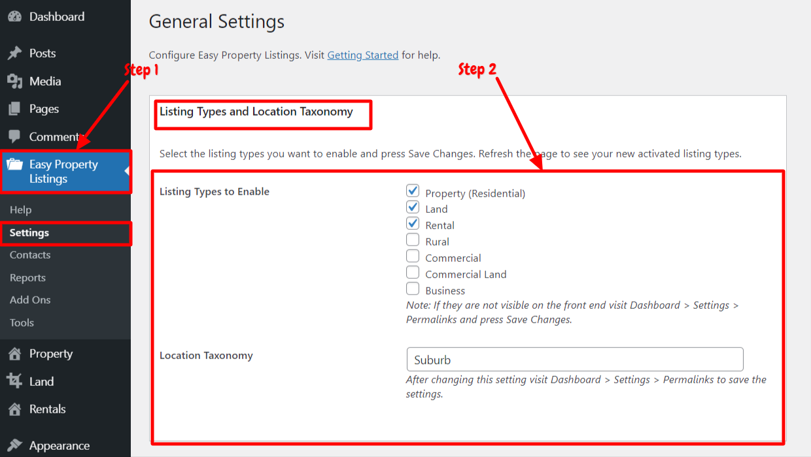The width and height of the screenshot is (811, 457).
Task: Click the Posts pushpin icon
Action: coord(14,54)
